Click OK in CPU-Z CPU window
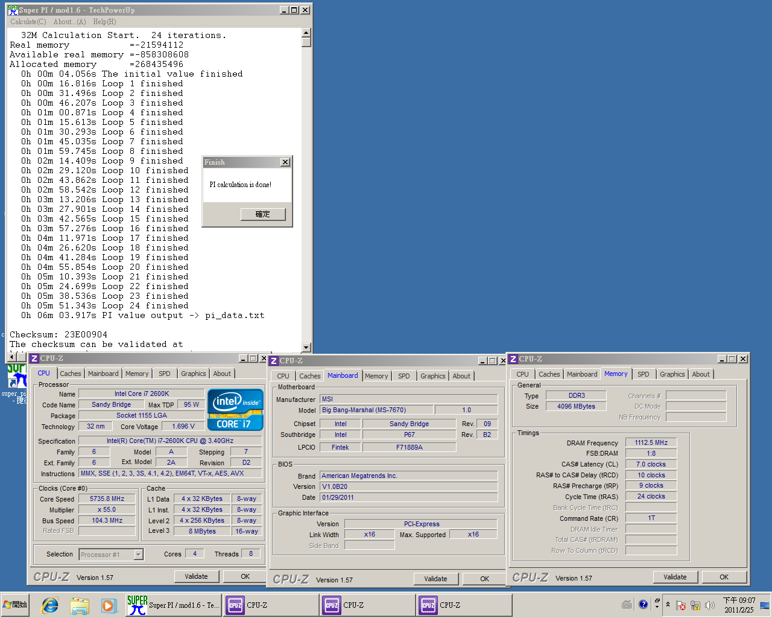The height and width of the screenshot is (618, 772). click(245, 576)
